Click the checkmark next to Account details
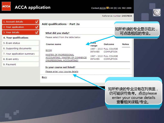The image size is (164, 123). [x=37, y=22]
